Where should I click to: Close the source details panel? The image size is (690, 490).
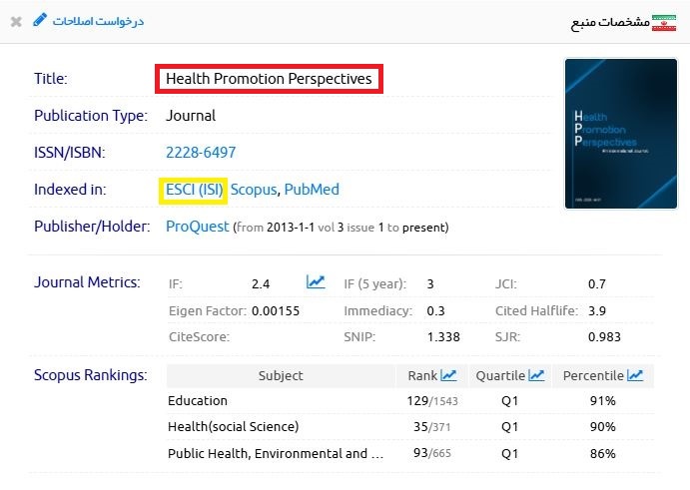click(16, 21)
